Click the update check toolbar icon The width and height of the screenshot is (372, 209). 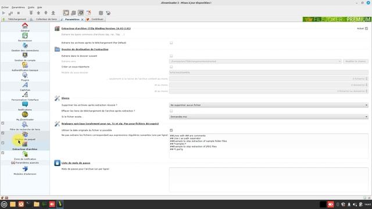pyautogui.click(x=108, y=13)
